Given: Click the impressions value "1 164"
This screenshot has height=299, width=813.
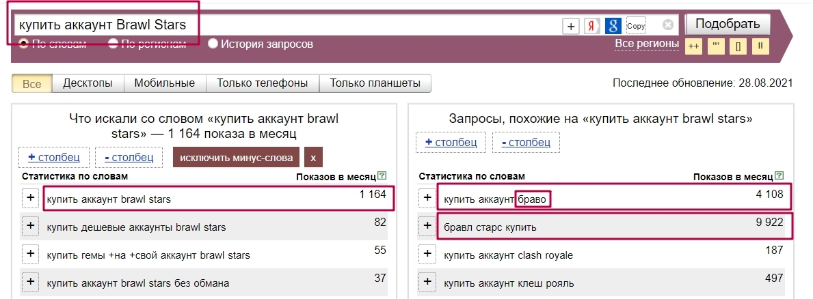Looking at the screenshot, I should click(373, 195).
